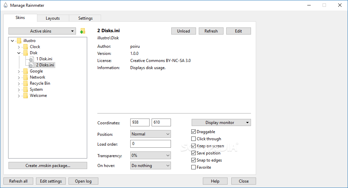Expand the Network folder node

(x=19, y=77)
